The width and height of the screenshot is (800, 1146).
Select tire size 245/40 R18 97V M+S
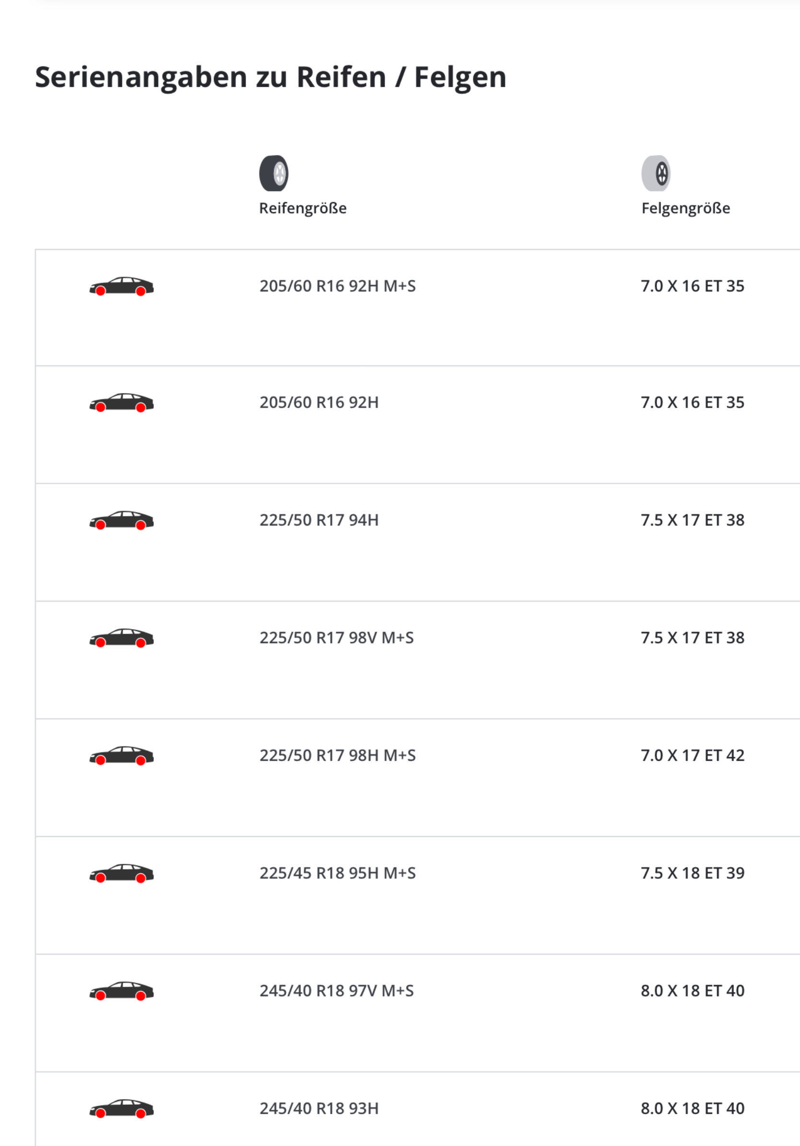(337, 991)
